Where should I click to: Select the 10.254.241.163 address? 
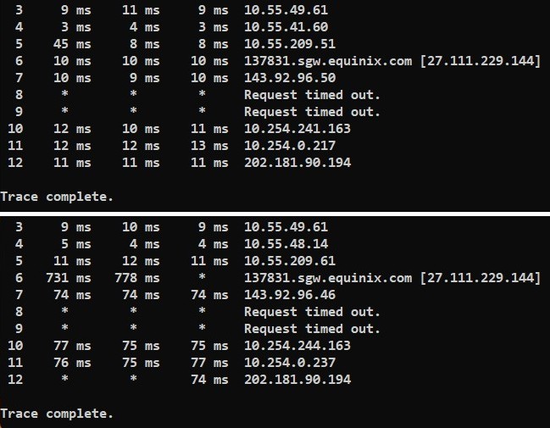click(297, 129)
